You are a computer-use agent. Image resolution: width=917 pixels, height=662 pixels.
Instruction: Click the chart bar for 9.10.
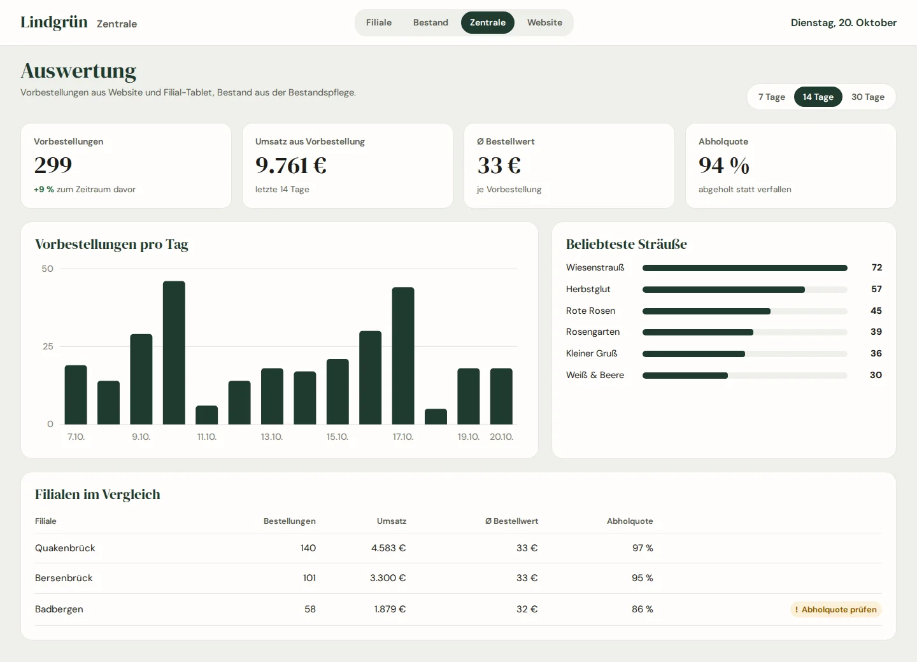141,379
